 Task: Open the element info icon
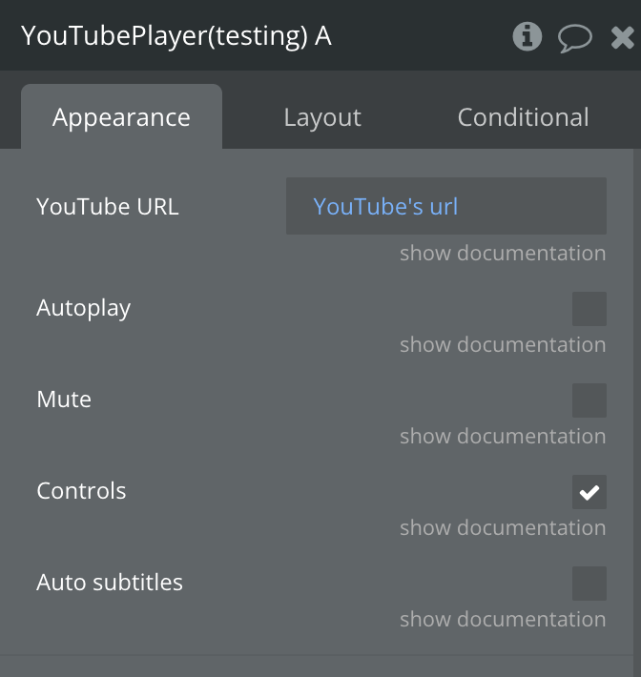pyautogui.click(x=527, y=37)
